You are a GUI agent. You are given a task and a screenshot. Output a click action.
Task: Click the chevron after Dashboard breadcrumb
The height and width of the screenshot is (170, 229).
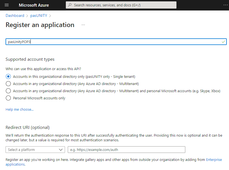click(x=27, y=16)
